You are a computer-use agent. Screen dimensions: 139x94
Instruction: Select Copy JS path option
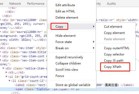point(114,61)
